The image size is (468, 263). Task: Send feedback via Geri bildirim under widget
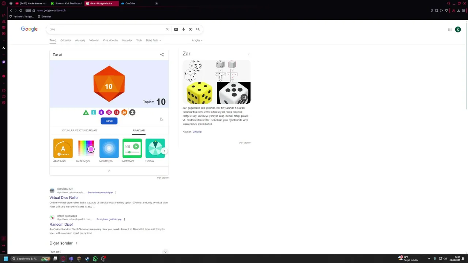163,178
